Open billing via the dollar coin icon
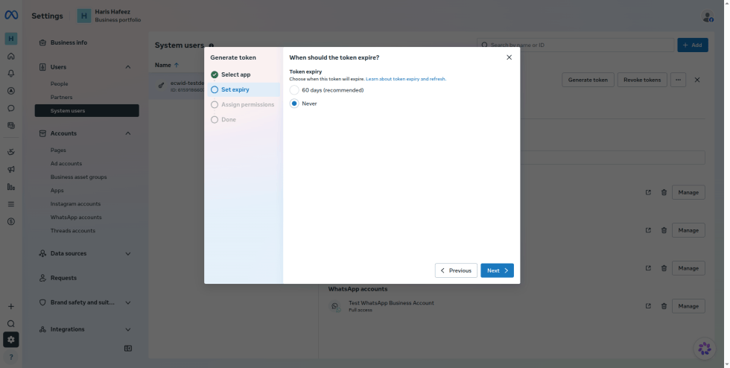 click(11, 222)
